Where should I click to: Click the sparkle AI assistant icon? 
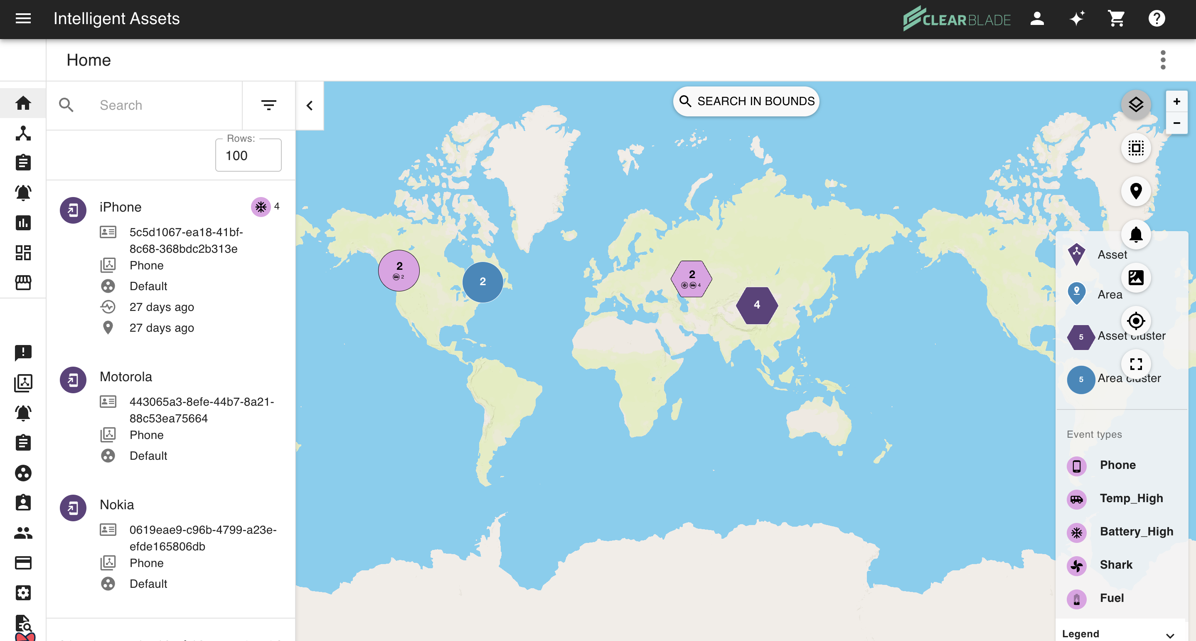click(x=1077, y=19)
